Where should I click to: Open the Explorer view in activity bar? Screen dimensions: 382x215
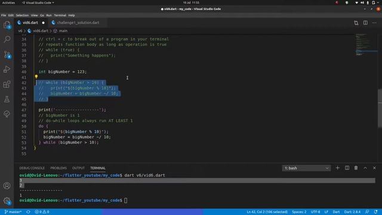7,24
